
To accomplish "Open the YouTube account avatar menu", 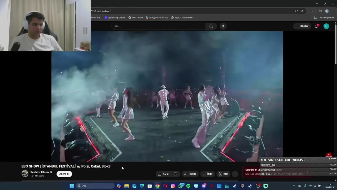I will coord(326,26).
